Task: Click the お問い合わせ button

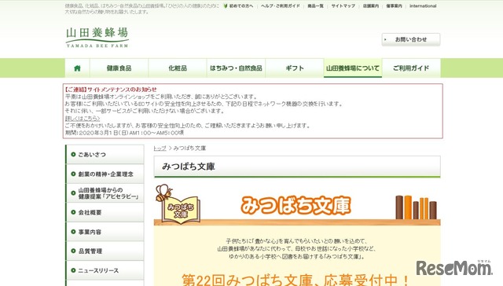Action: (411, 39)
